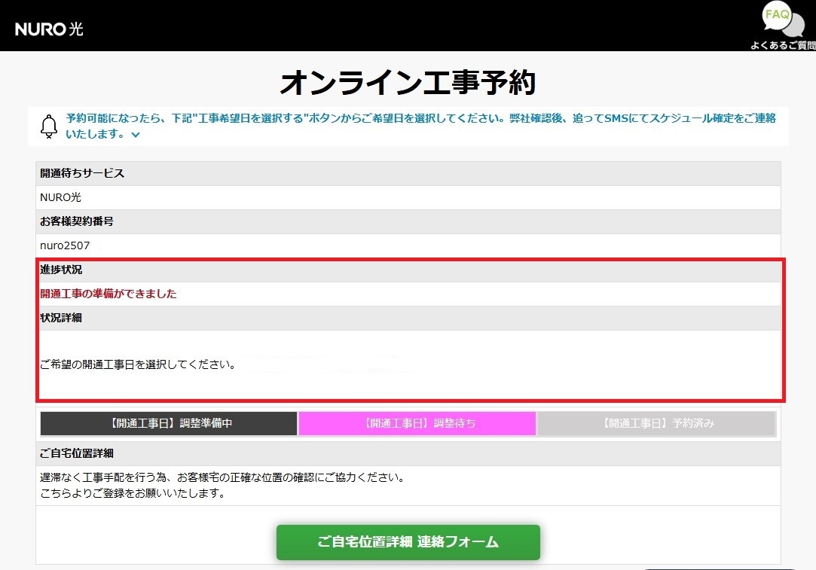Expand the notice with the chevron arrow

pos(136,135)
